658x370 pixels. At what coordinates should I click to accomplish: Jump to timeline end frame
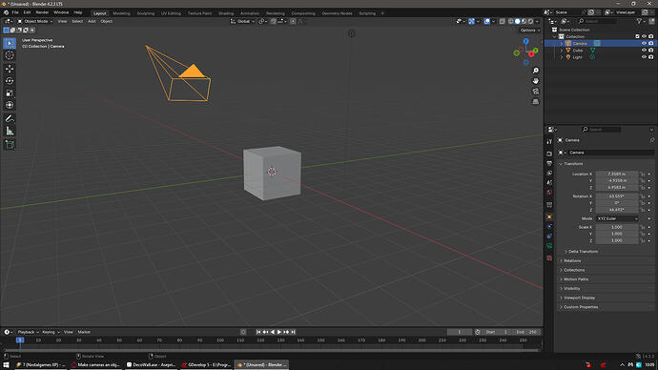coord(294,332)
